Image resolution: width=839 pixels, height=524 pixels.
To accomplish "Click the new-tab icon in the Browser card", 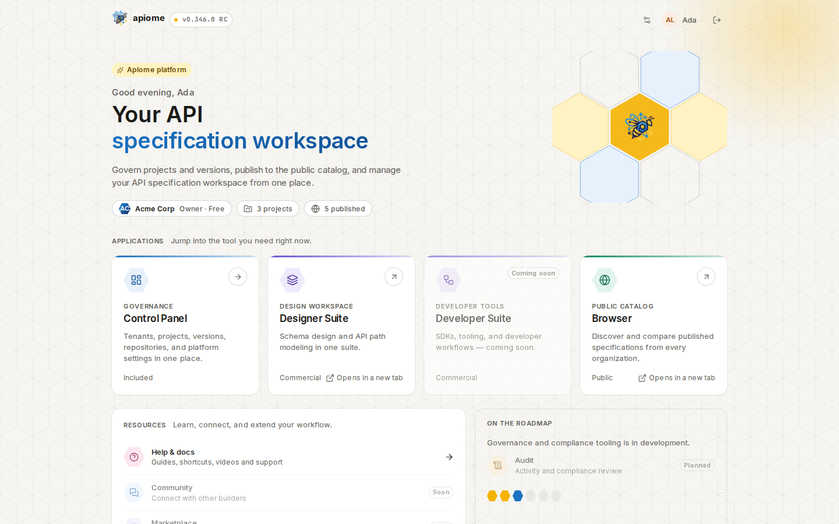I will coord(642,378).
